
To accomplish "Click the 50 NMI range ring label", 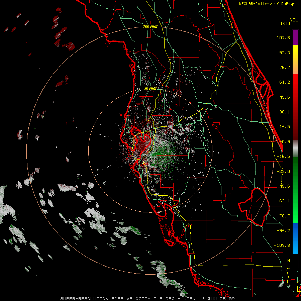I will pyautogui.click(x=150, y=88).
